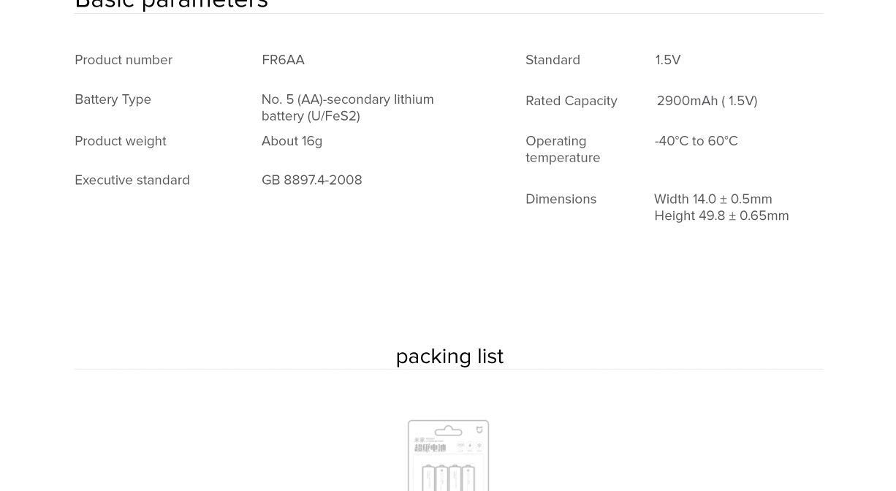Click the "packing list" heading

pos(449,357)
